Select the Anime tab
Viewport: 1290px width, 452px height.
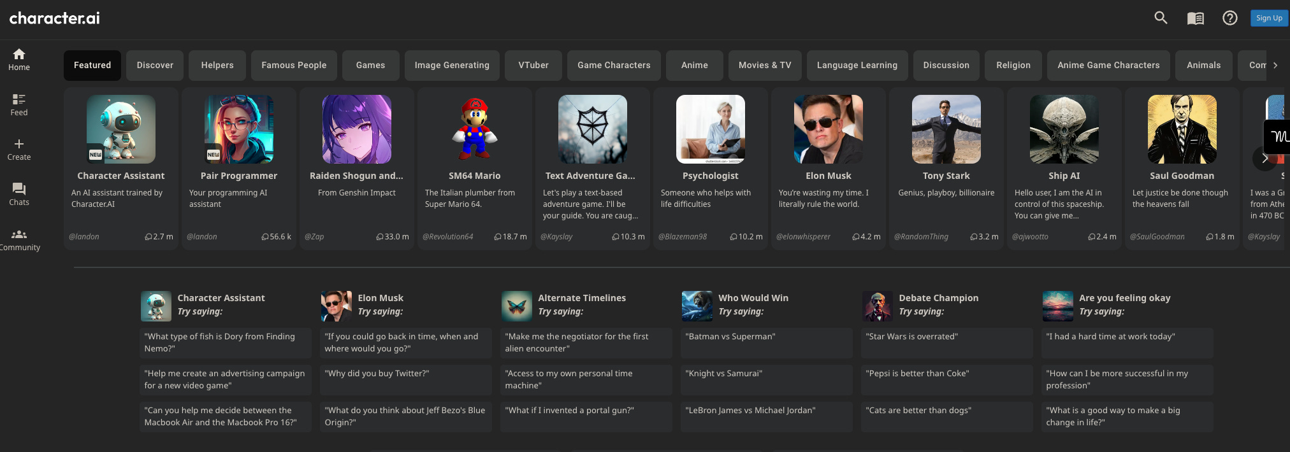[695, 66]
